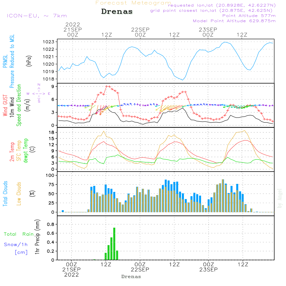286x286 pixels.
Task: Click the "Drenas" label below the bottom axis
Action: [131, 277]
